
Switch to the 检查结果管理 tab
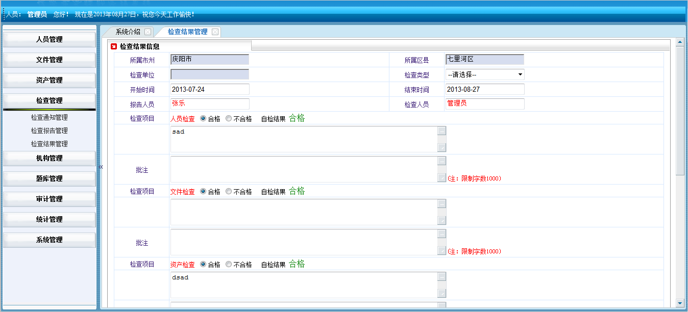(188, 32)
